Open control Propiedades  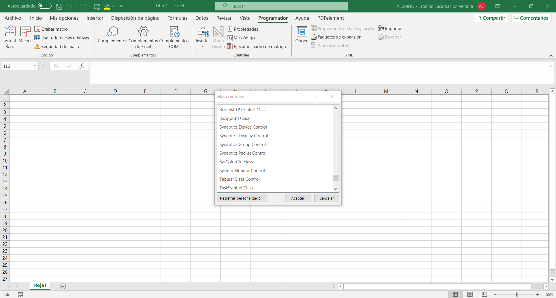click(243, 29)
